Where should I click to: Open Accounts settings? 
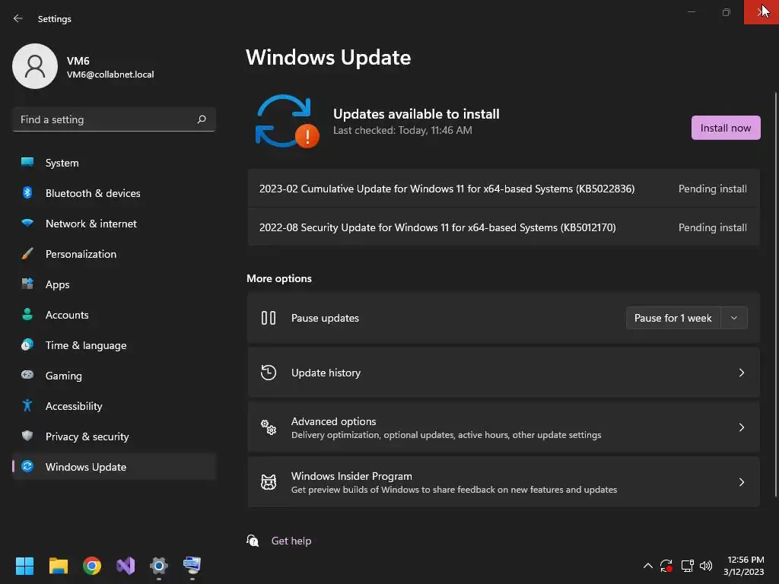pyautogui.click(x=114, y=315)
